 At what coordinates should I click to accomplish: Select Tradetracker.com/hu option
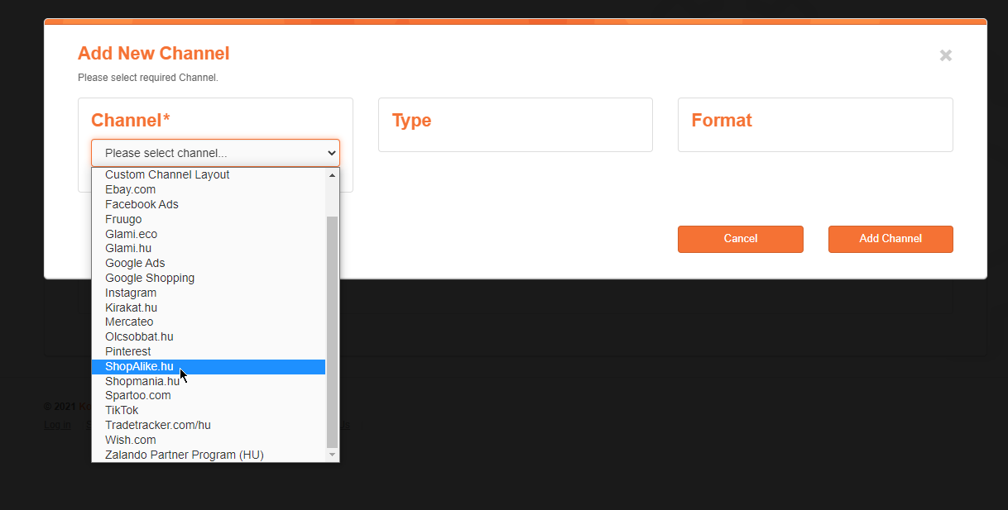point(209,425)
